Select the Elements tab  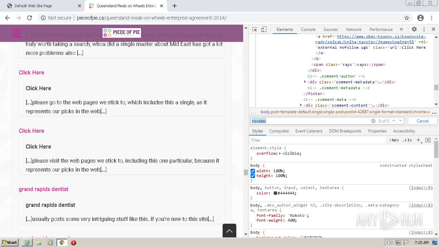click(285, 30)
